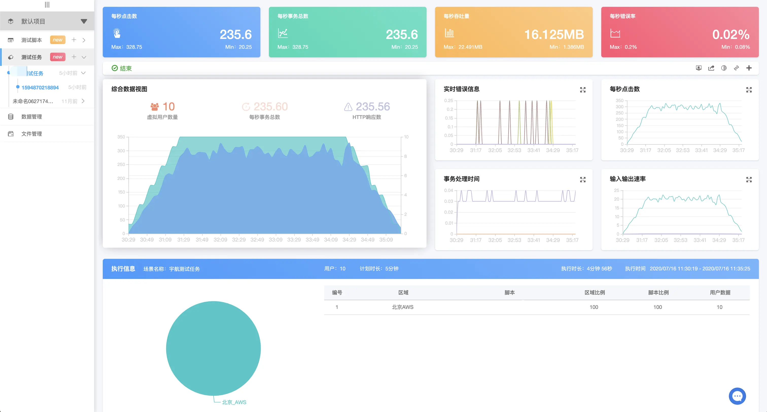The height and width of the screenshot is (412, 767).
Task: Toggle the half-circle contrast theme icon
Action: point(724,68)
